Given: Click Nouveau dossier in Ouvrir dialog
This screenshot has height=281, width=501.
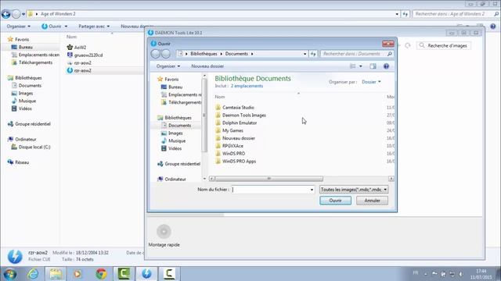Looking at the screenshot, I should tap(207, 66).
